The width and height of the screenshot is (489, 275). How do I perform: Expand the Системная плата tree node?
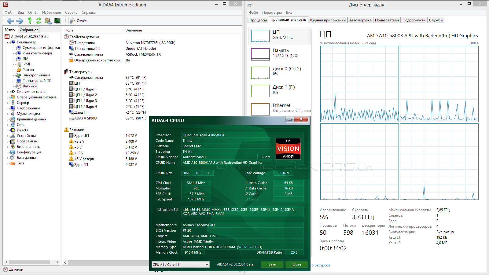(x=7, y=92)
